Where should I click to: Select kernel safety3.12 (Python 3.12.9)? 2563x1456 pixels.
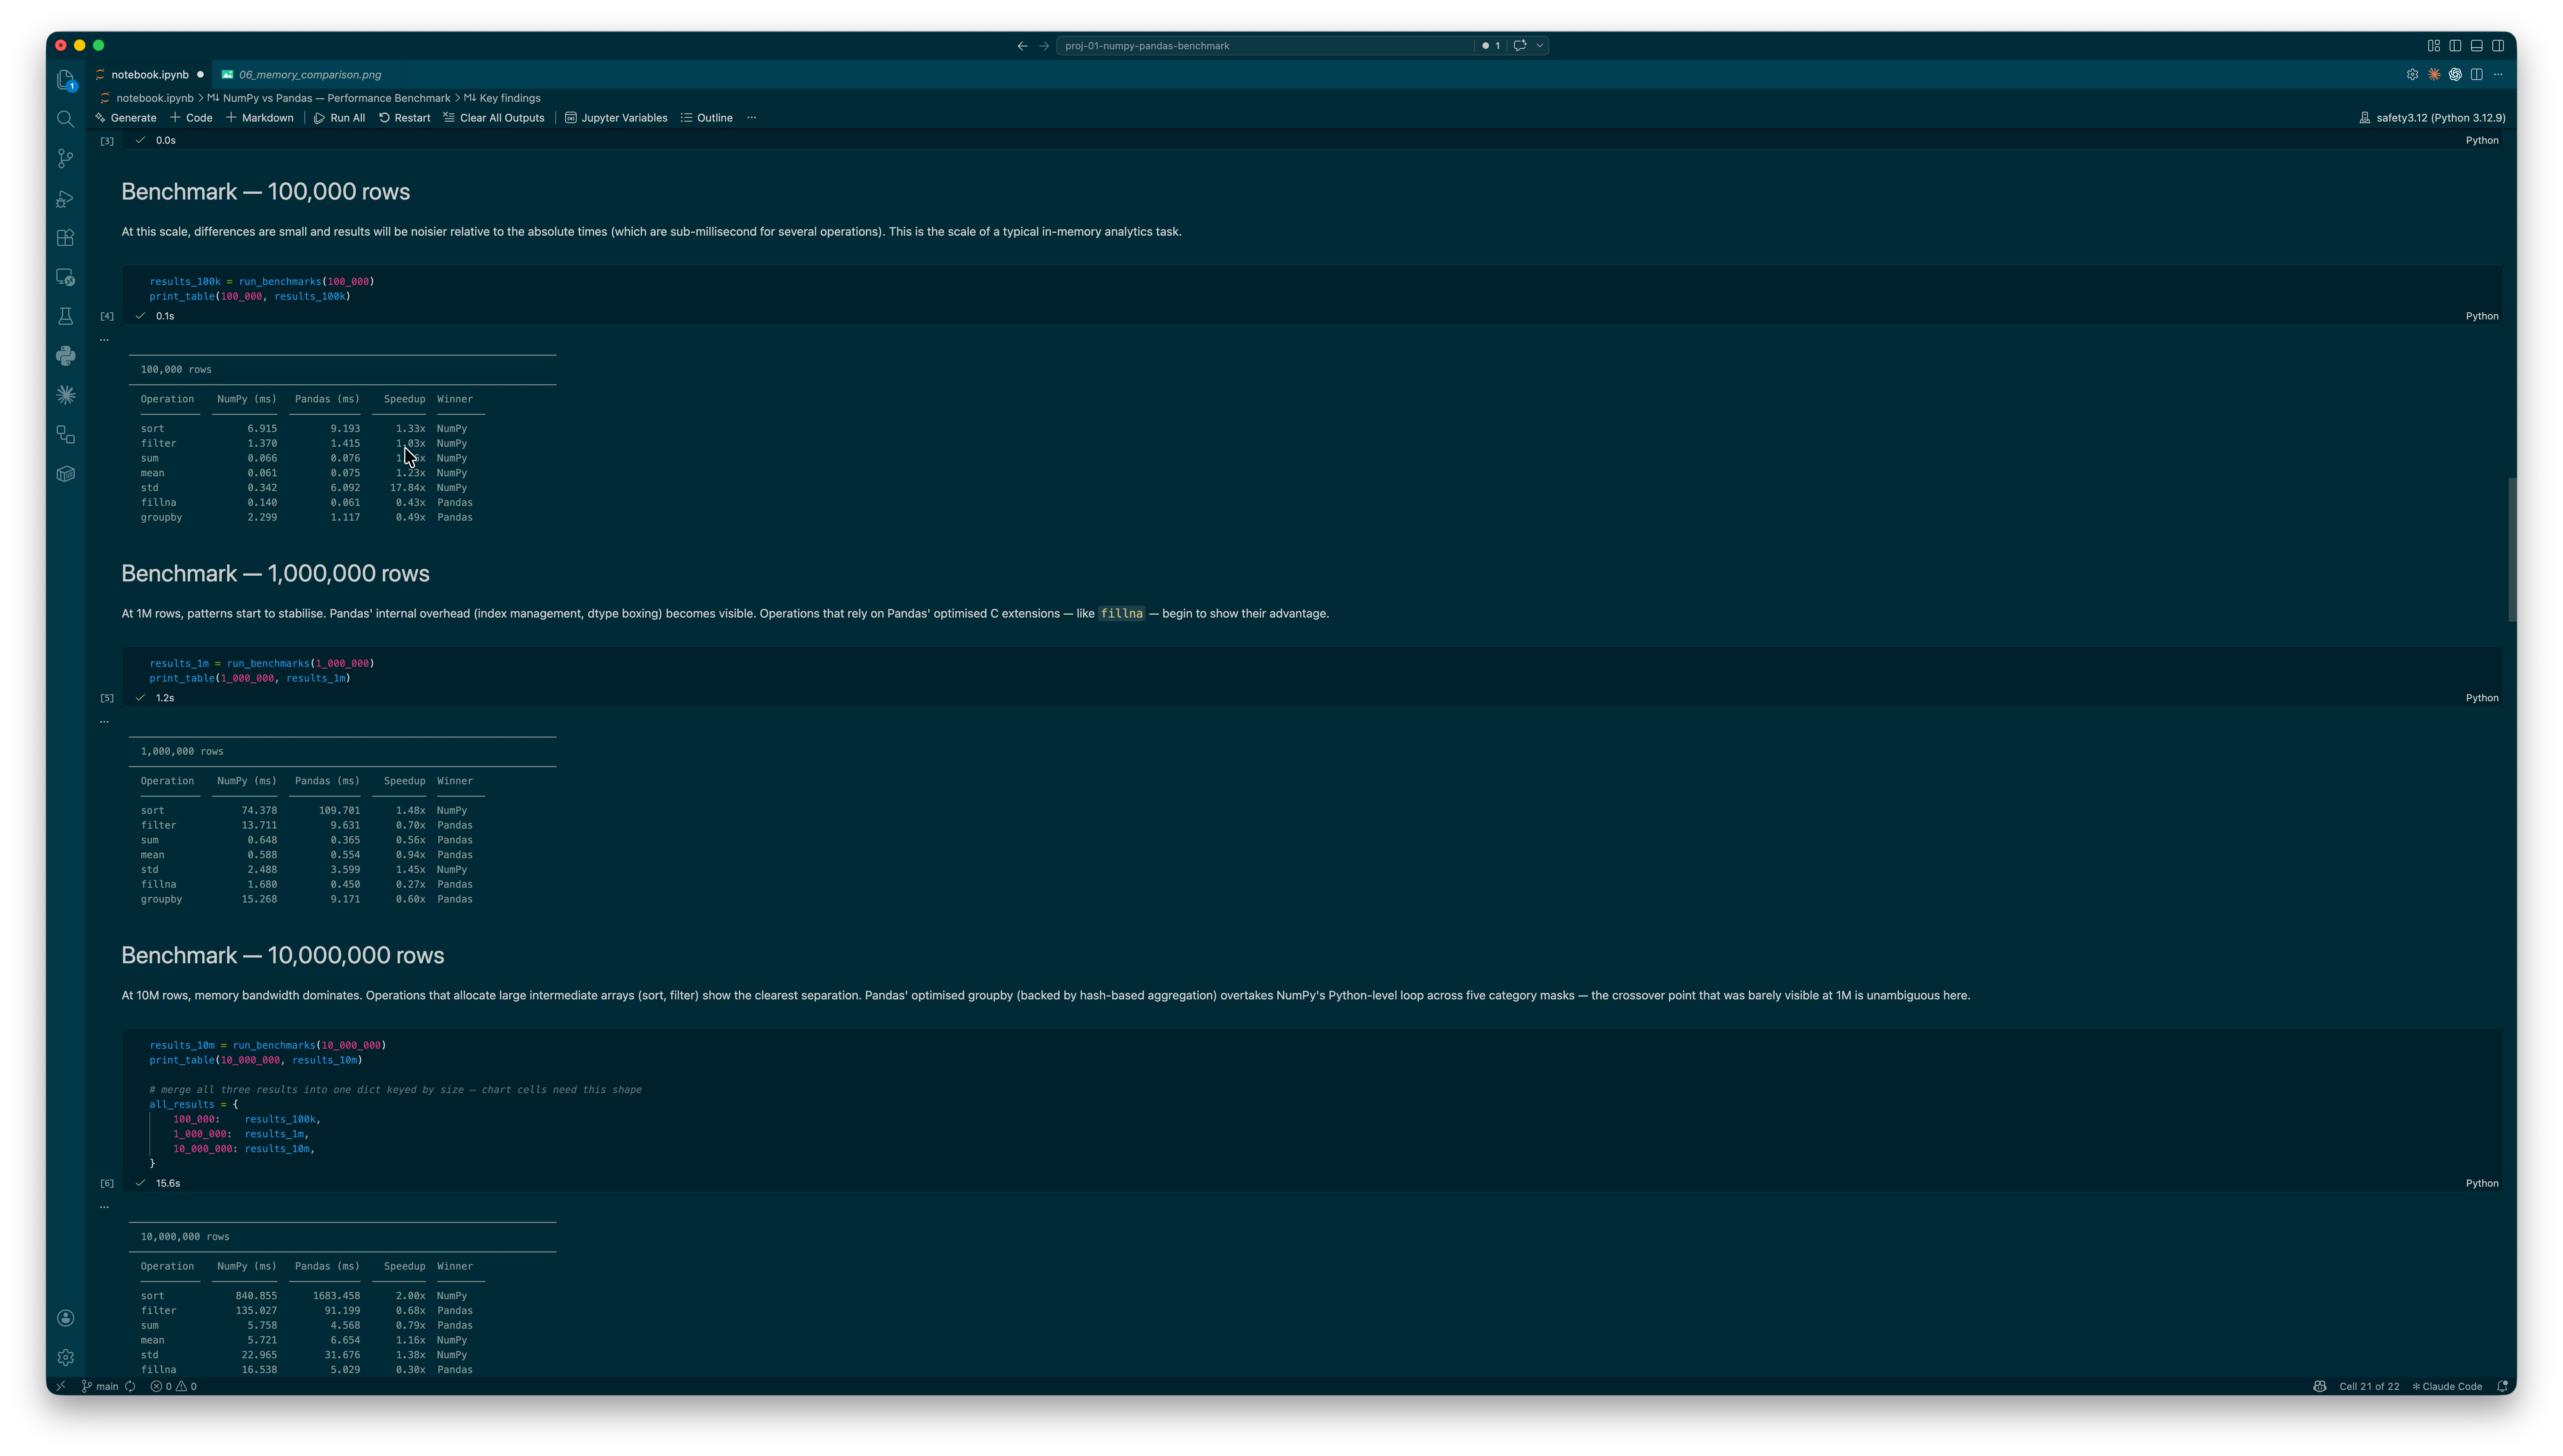(x=2432, y=118)
